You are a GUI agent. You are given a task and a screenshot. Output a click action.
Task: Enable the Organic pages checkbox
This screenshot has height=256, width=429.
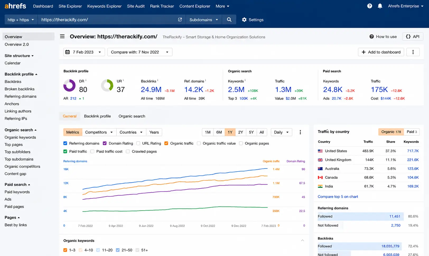[241, 143]
